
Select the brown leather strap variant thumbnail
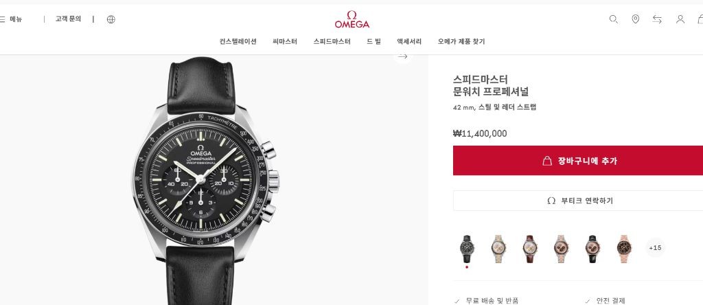[529, 249]
